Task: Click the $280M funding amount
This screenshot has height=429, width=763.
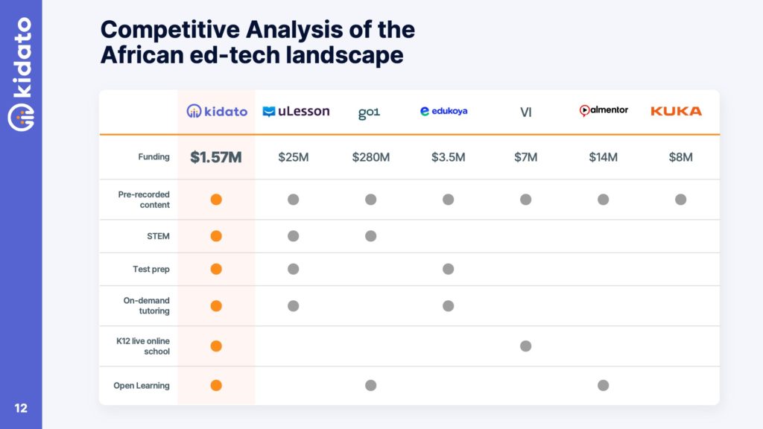Action: click(x=370, y=157)
